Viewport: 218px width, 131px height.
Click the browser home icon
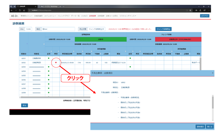click(x=25, y=10)
